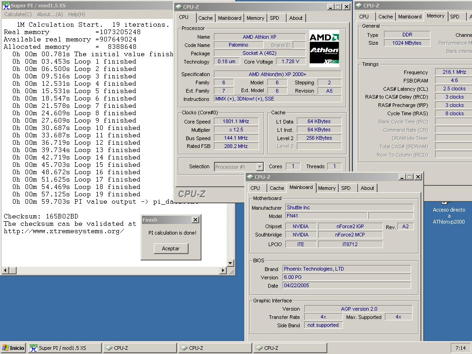Switch to Super PI taskbar button

tap(65, 348)
